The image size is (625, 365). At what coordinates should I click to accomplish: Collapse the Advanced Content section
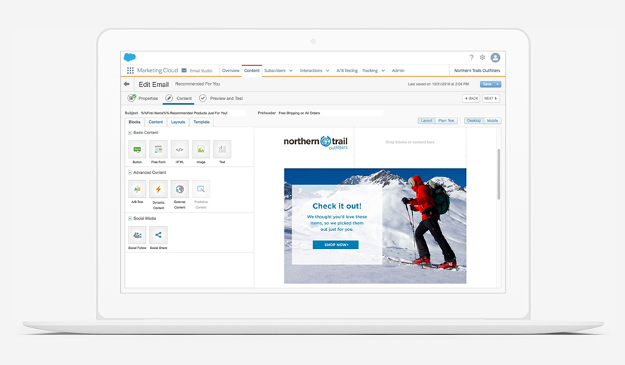[130, 172]
